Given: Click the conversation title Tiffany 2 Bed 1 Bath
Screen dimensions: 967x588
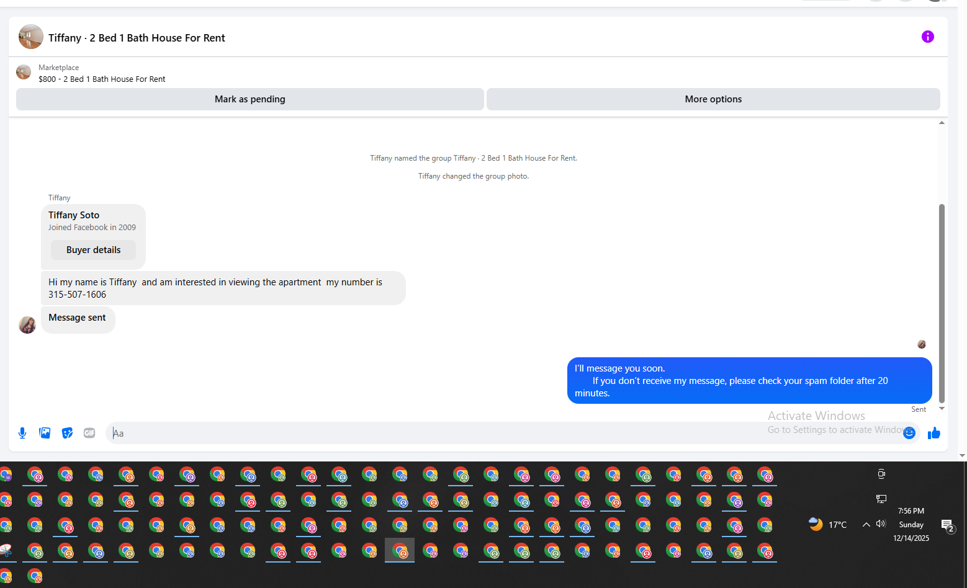Looking at the screenshot, I should point(137,38).
